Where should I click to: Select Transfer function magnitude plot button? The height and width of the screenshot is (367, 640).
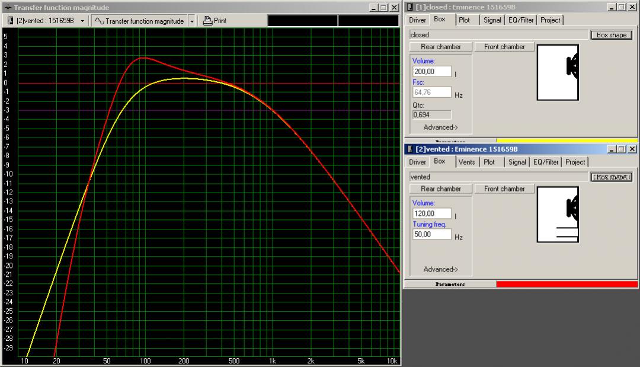[140, 21]
